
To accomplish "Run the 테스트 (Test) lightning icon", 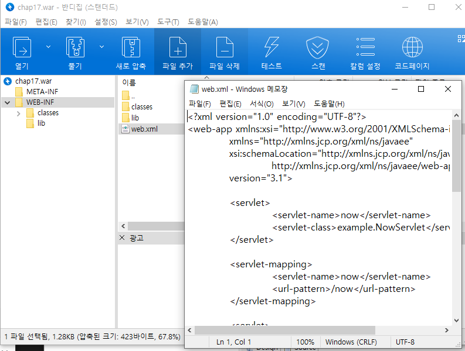I will coord(271,47).
